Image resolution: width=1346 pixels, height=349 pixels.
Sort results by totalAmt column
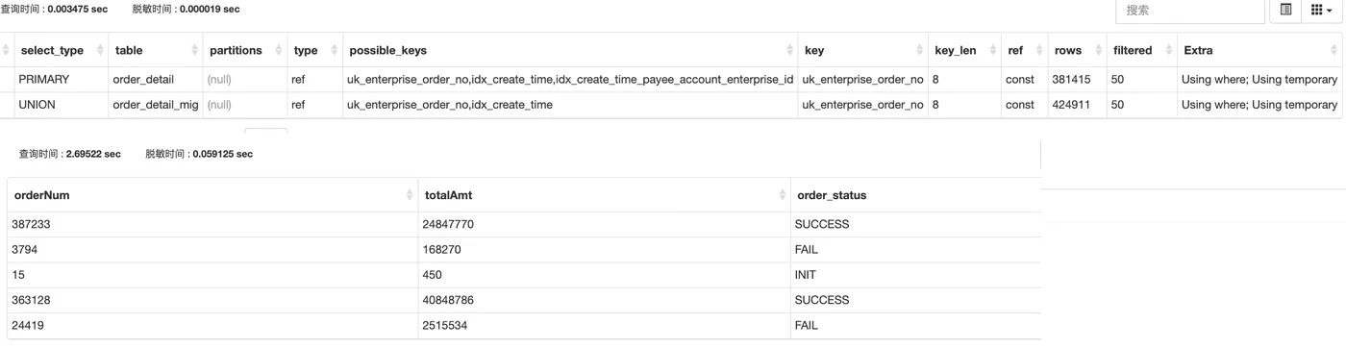605,195
